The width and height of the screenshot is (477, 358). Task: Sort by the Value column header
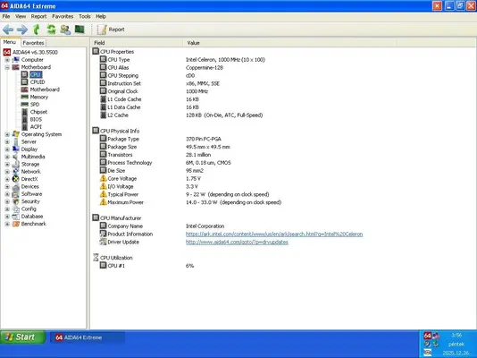[289, 43]
